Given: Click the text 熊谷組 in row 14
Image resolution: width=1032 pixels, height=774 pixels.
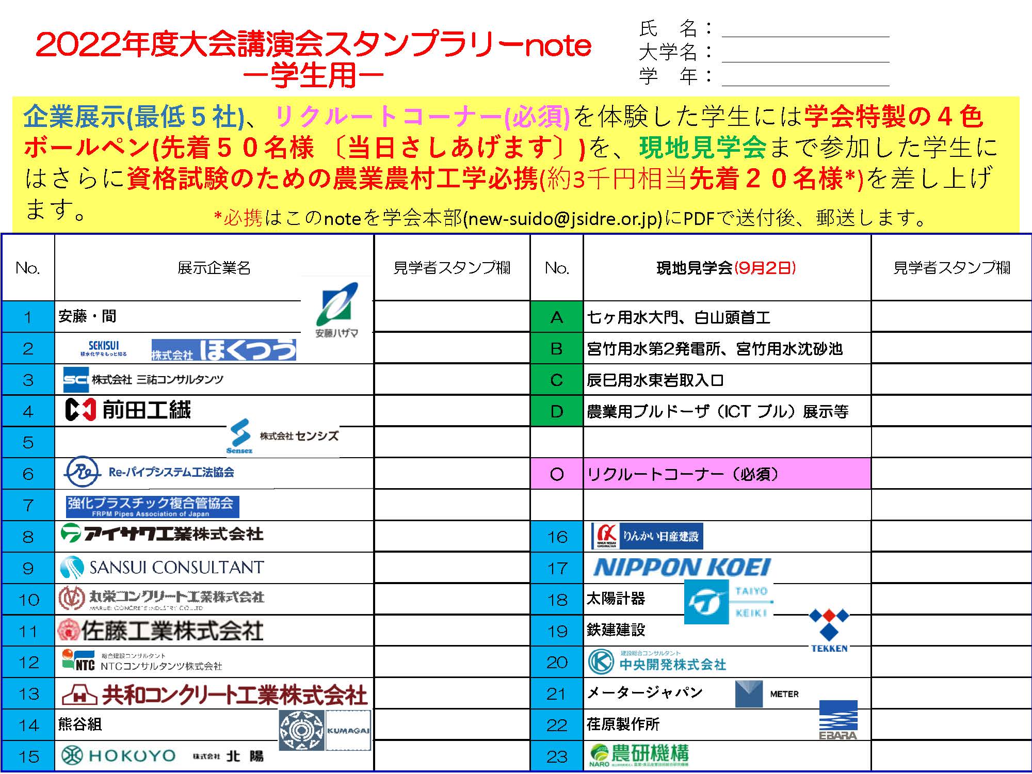Looking at the screenshot, I should tap(80, 724).
